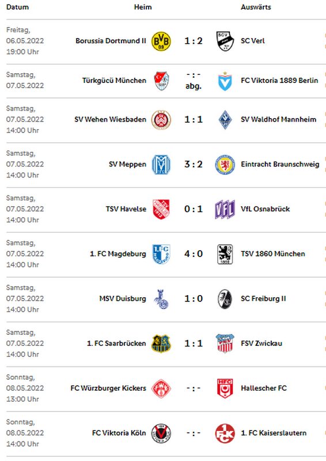Click the SV Meppen club logo

coord(161,164)
